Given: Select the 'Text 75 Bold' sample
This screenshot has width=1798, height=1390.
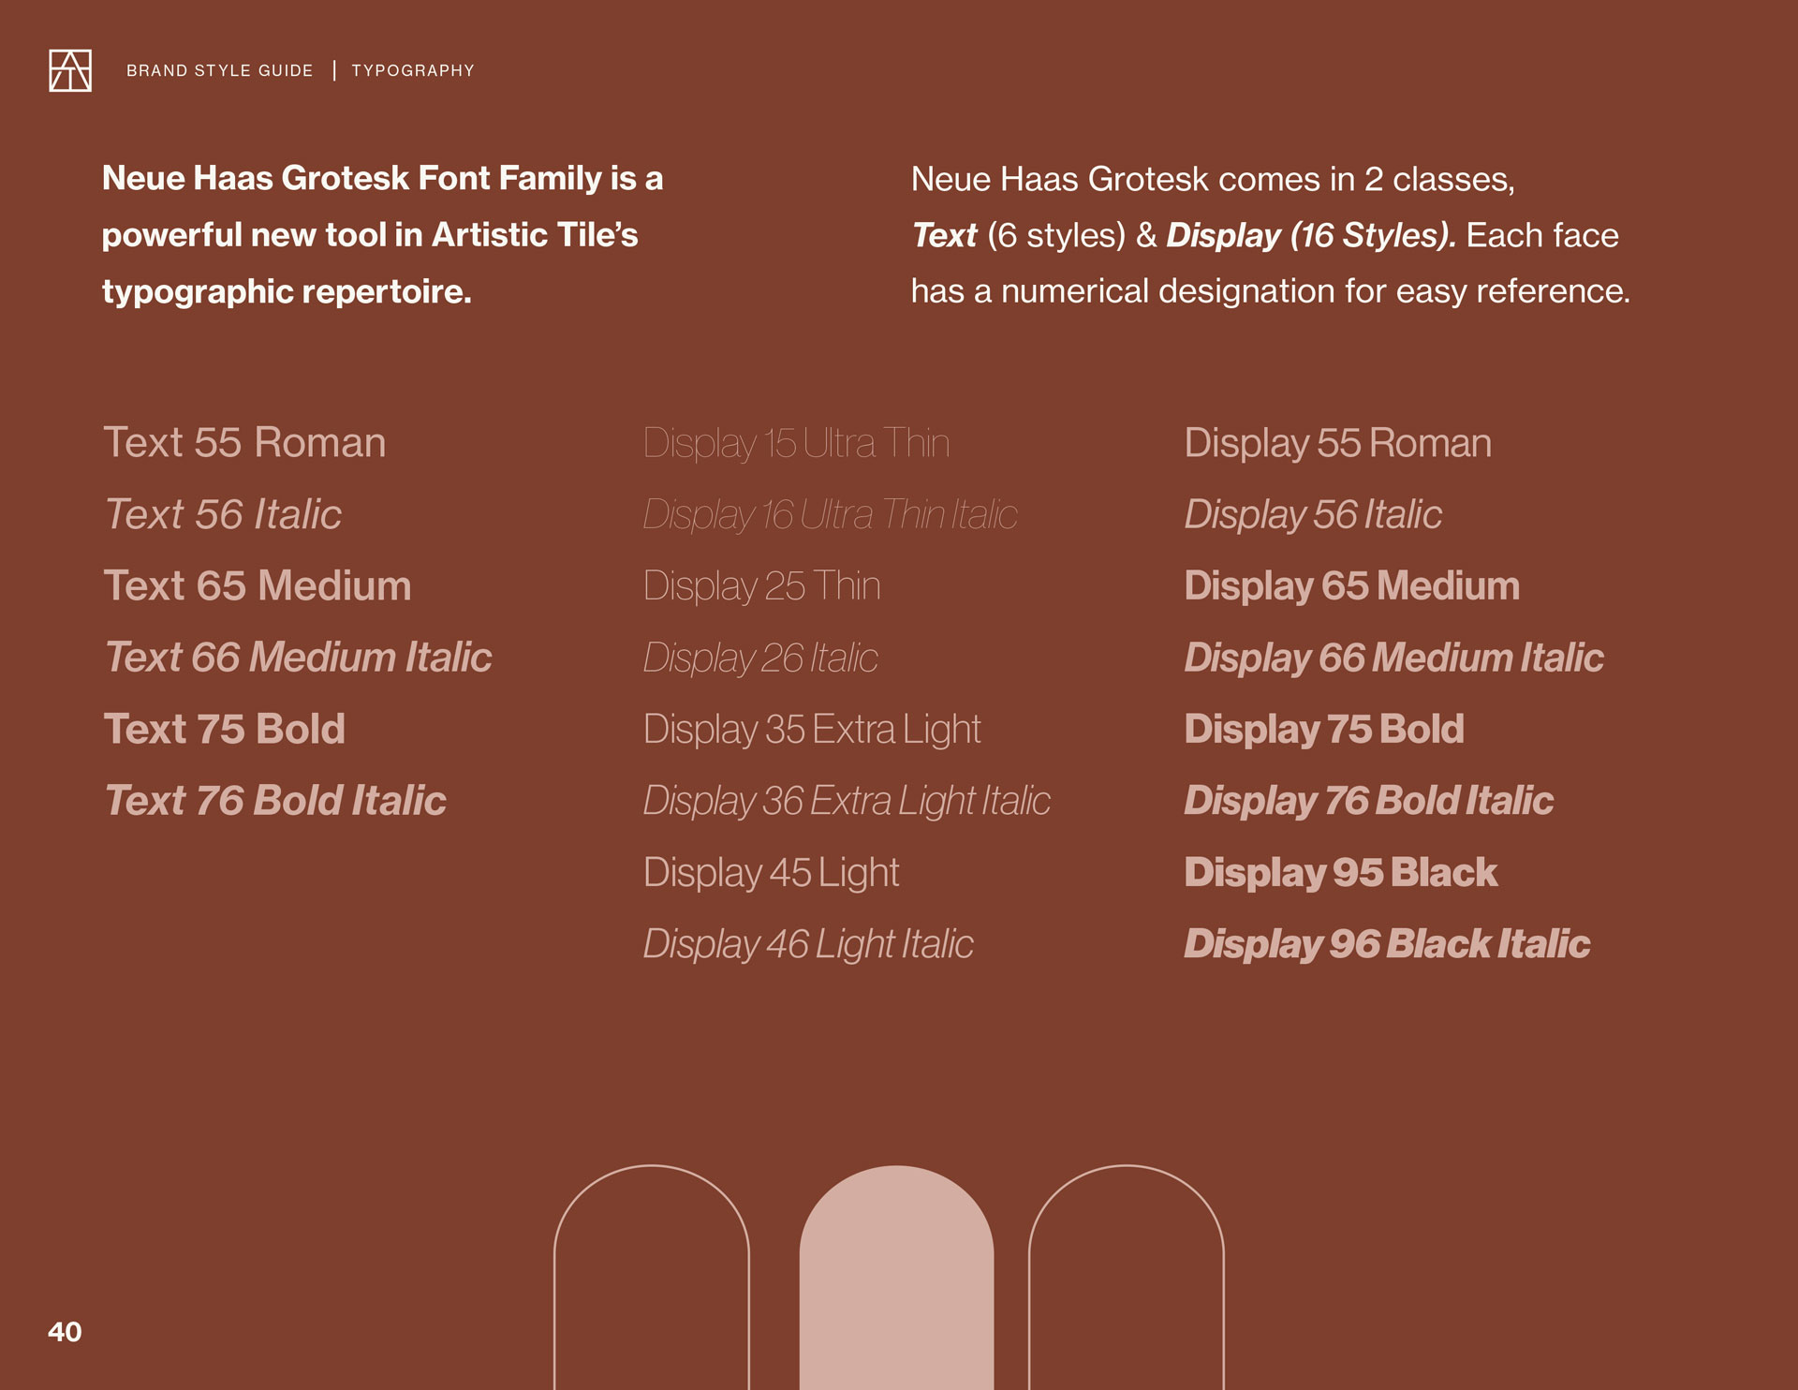Looking at the screenshot, I should point(225,729).
